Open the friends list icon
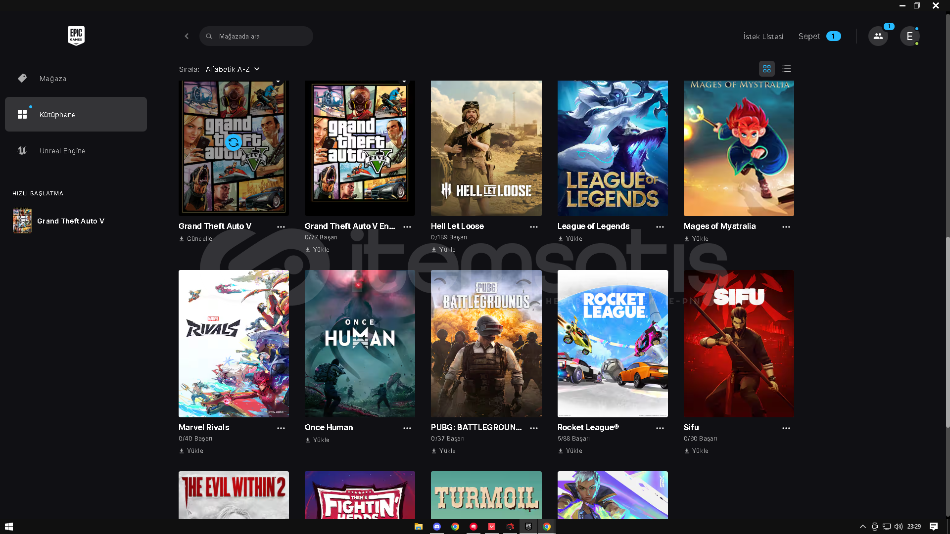 click(x=878, y=36)
